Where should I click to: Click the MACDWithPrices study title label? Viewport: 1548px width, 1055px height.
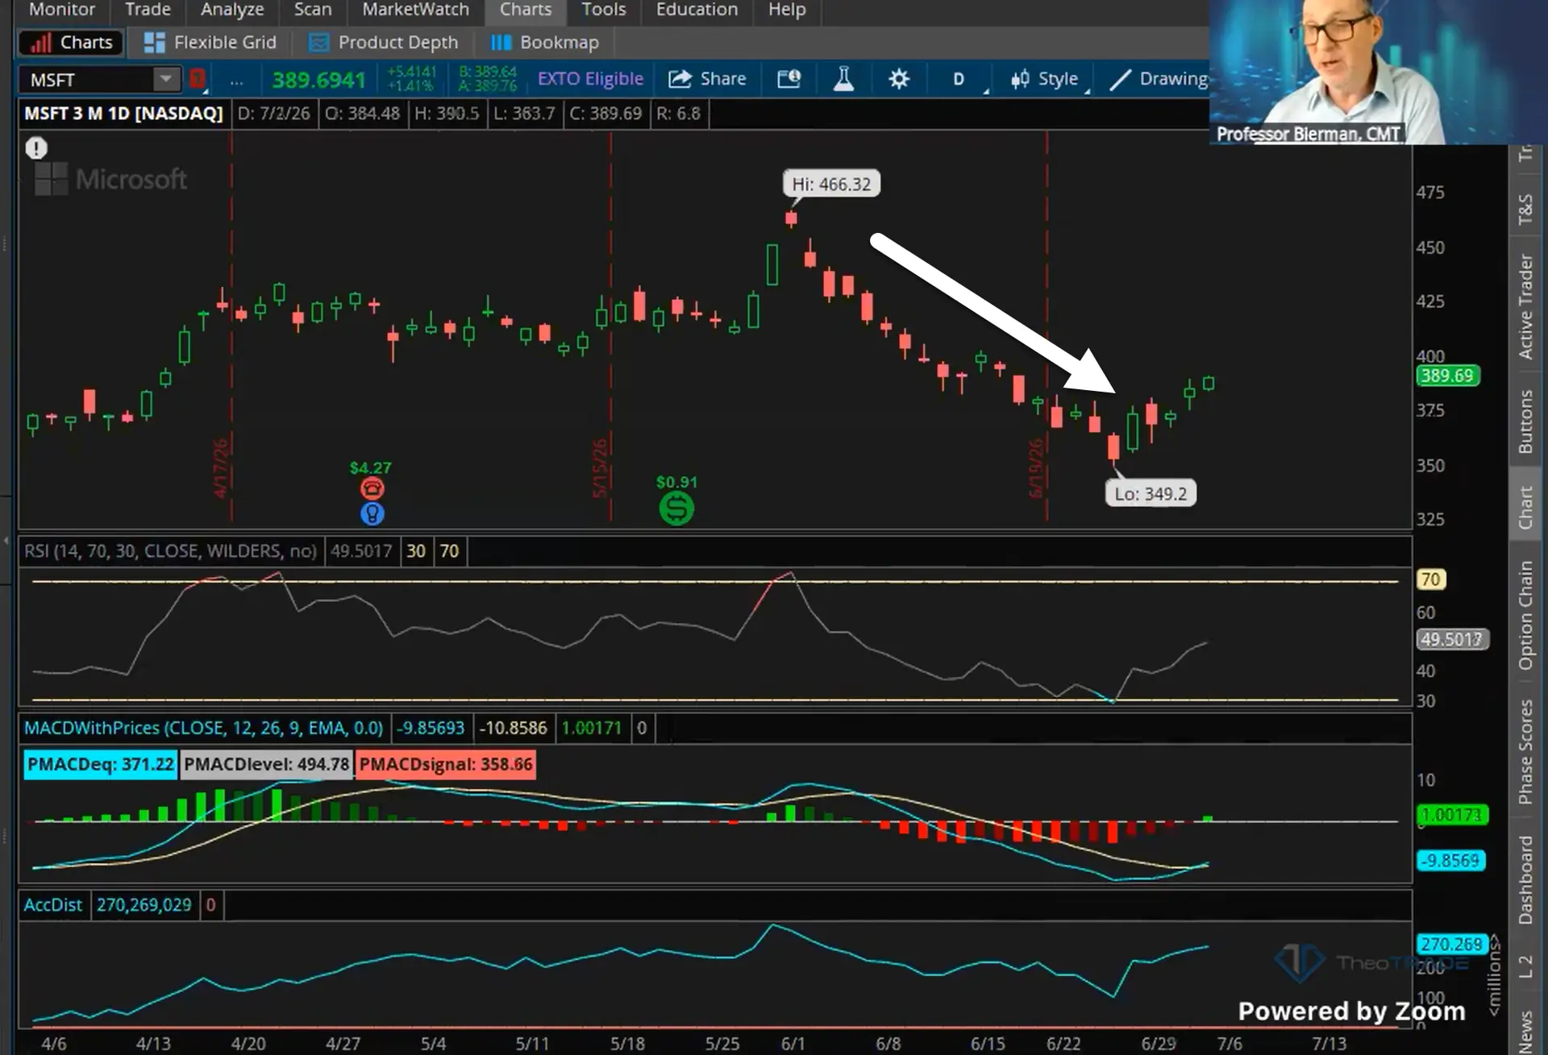pos(203,729)
